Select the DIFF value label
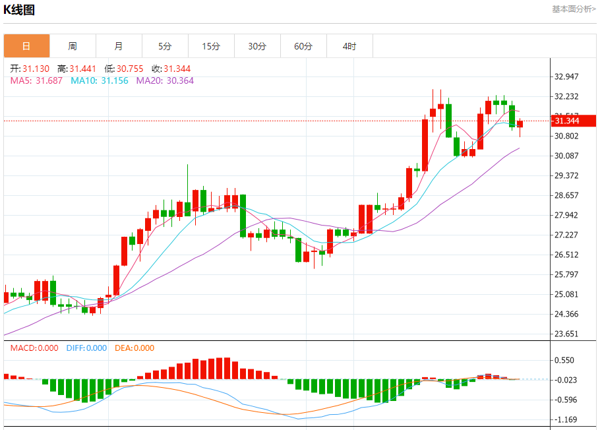Screen dimensions: 602x430 pos(86,348)
